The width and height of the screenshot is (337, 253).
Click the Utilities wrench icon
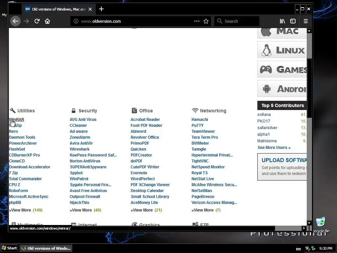click(x=13, y=110)
